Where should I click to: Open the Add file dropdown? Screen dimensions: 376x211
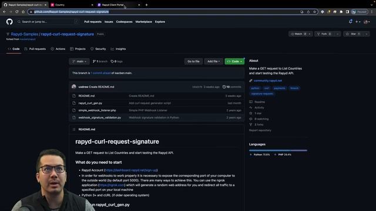213,62
